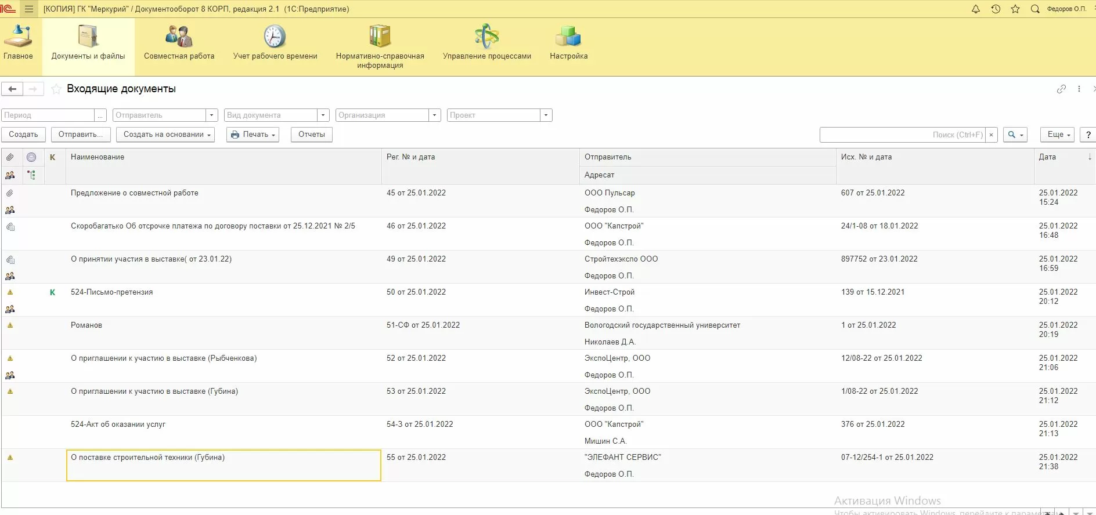Click the Отчеты button

pyautogui.click(x=311, y=135)
